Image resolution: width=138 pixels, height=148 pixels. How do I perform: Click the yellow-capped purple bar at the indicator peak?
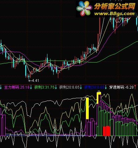click(x=99, y=113)
